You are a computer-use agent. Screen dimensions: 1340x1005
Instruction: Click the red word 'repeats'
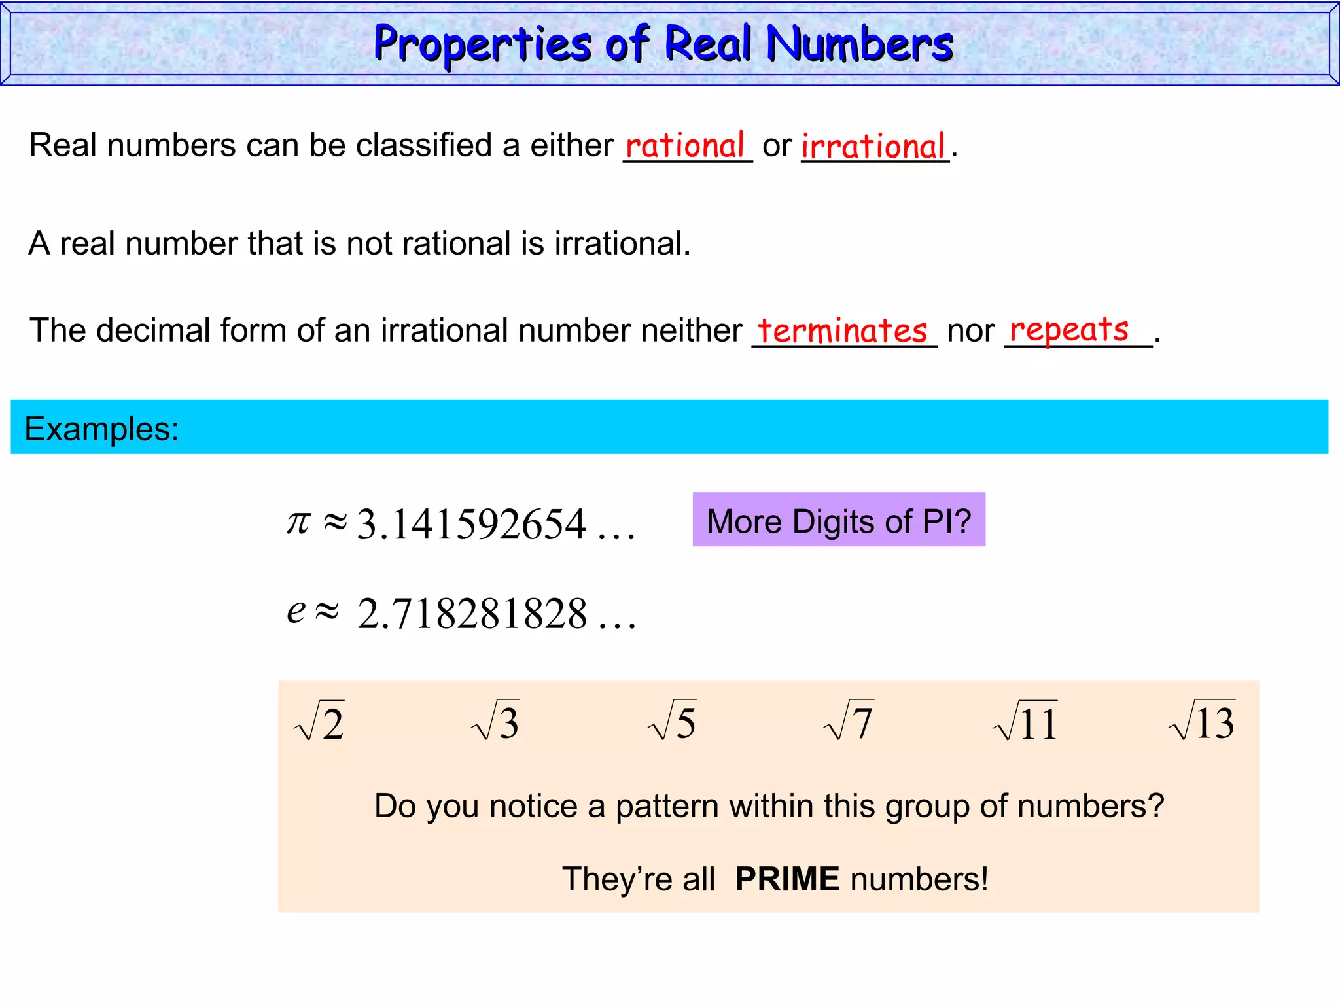pos(1069,329)
